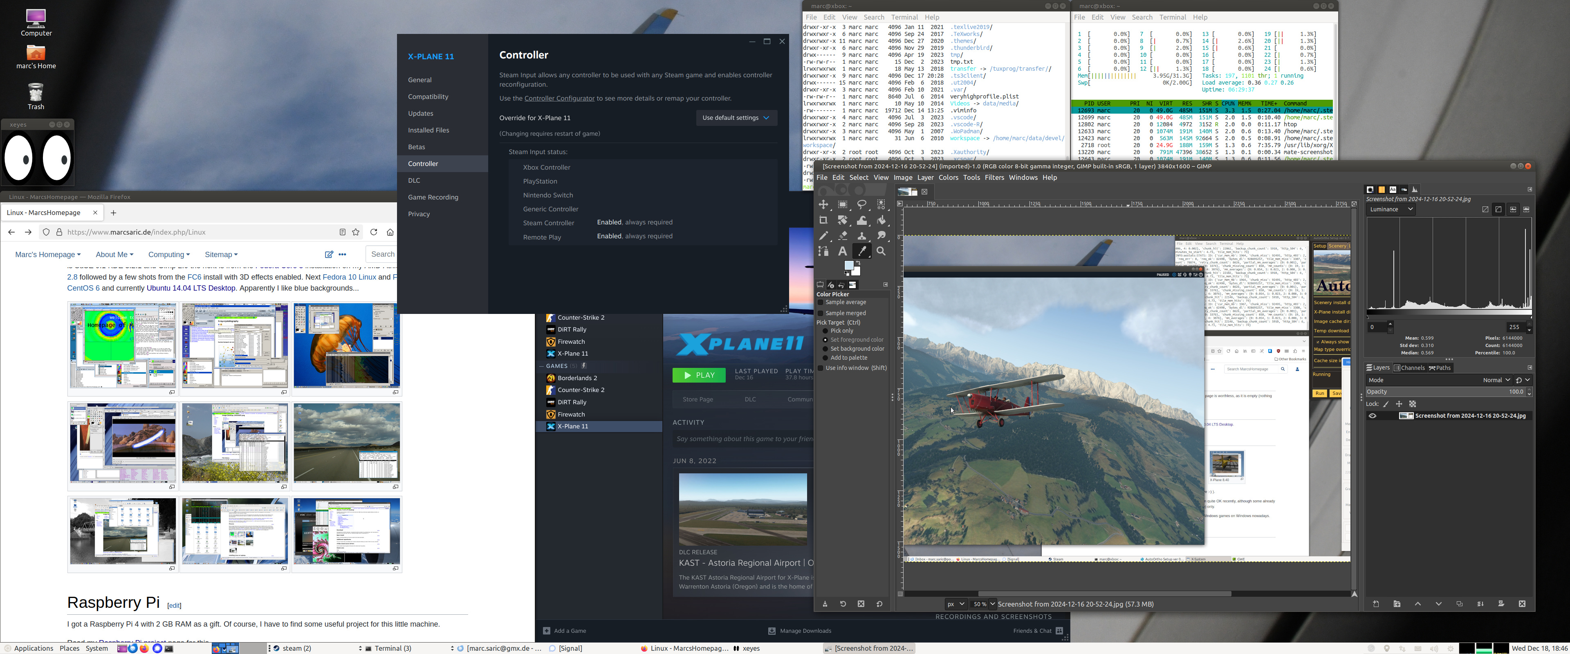Image resolution: width=1570 pixels, height=654 pixels.
Task: Select the Text tool
Action: point(842,251)
